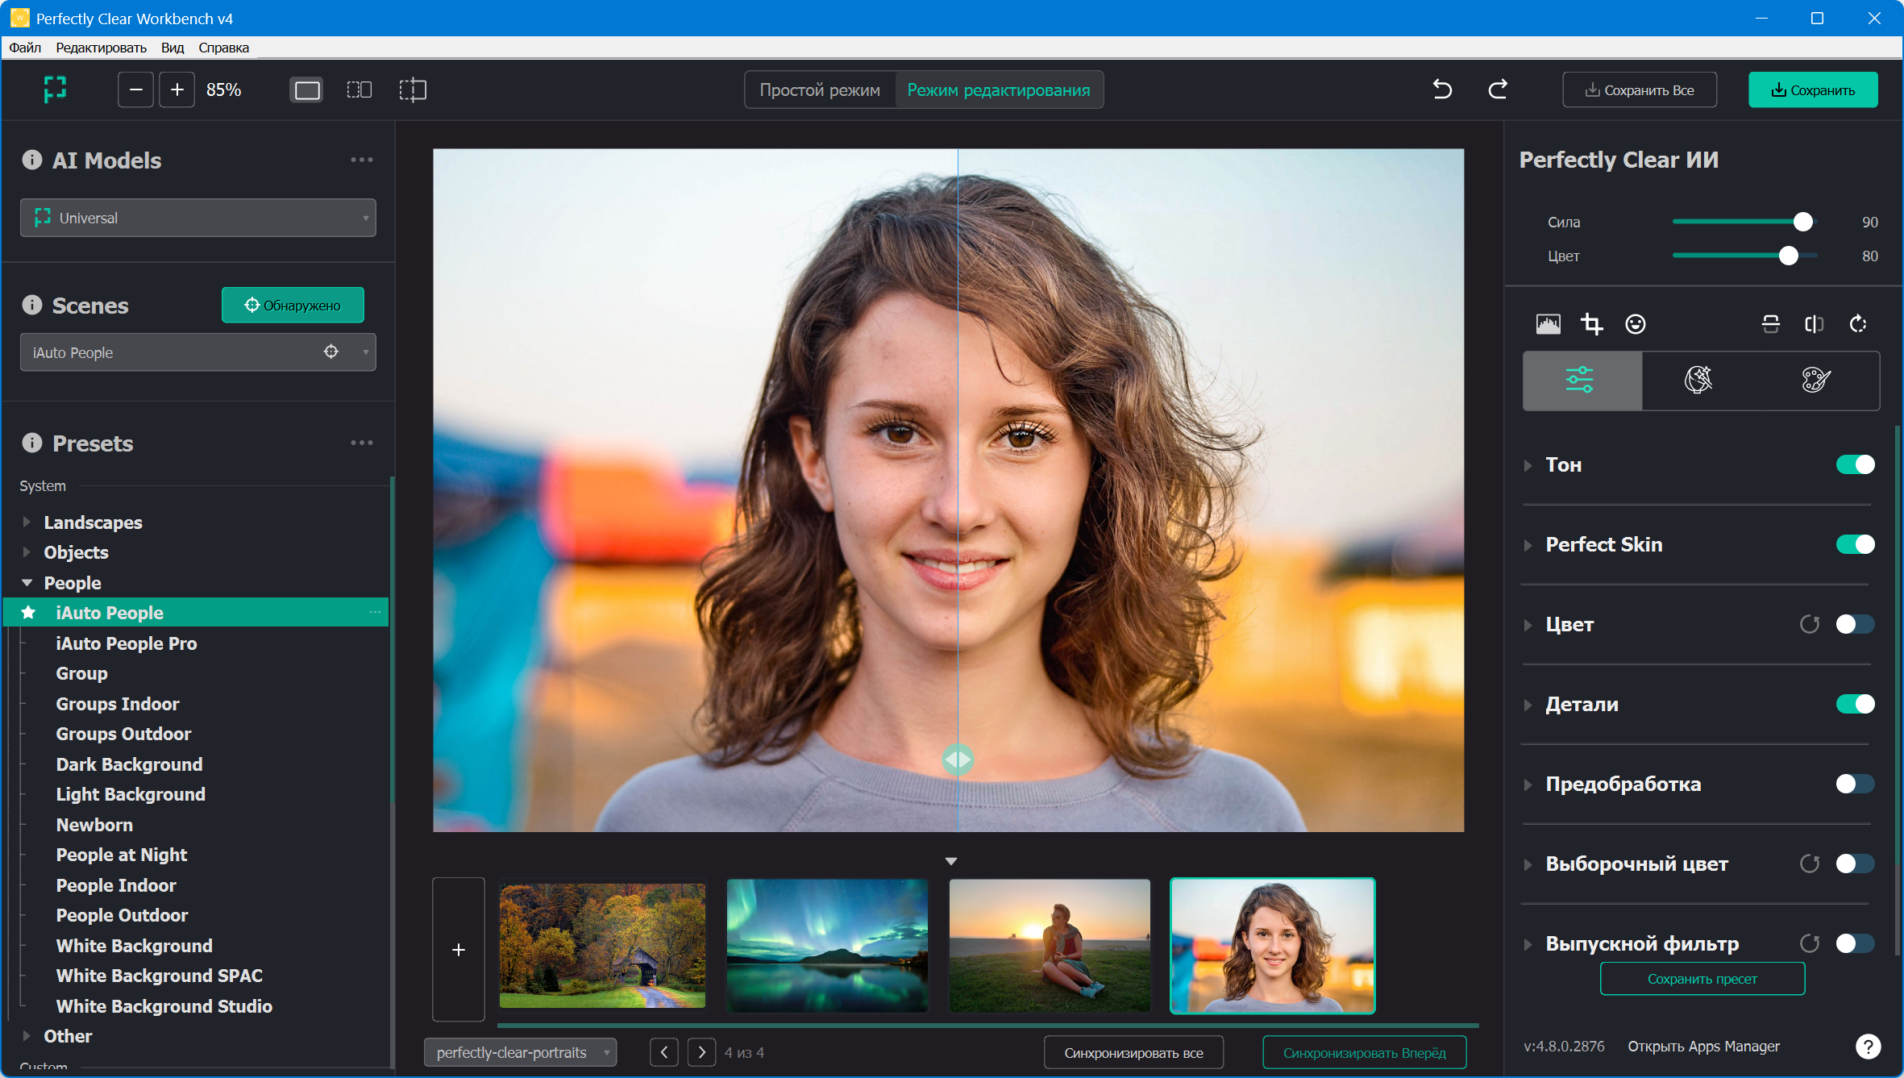This screenshot has width=1904, height=1078.
Task: Click the rotate clockwise icon
Action: [1857, 324]
